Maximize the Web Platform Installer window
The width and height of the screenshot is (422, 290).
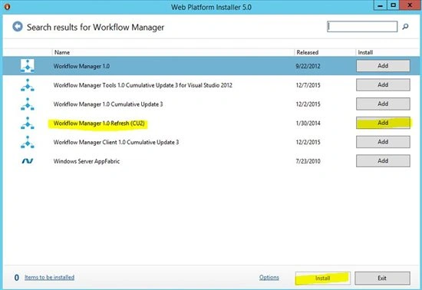click(393, 5)
